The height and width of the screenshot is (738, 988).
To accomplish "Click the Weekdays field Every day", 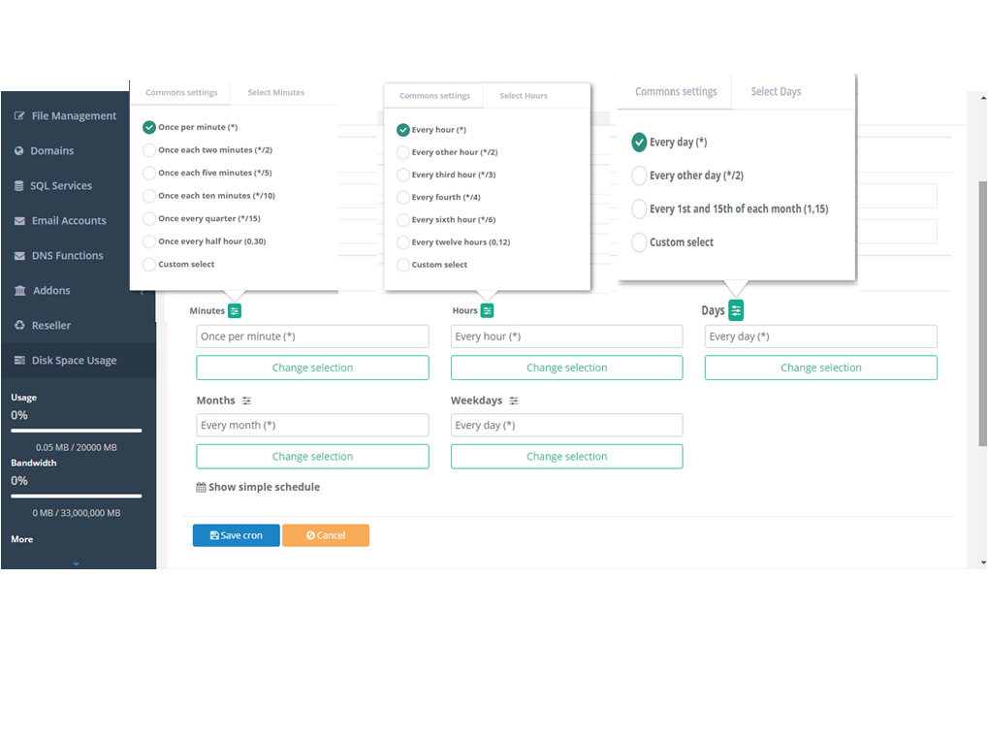I will pos(567,426).
